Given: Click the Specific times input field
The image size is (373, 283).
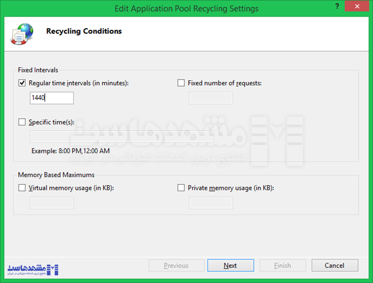Looking at the screenshot, I should pyautogui.click(x=122, y=137).
